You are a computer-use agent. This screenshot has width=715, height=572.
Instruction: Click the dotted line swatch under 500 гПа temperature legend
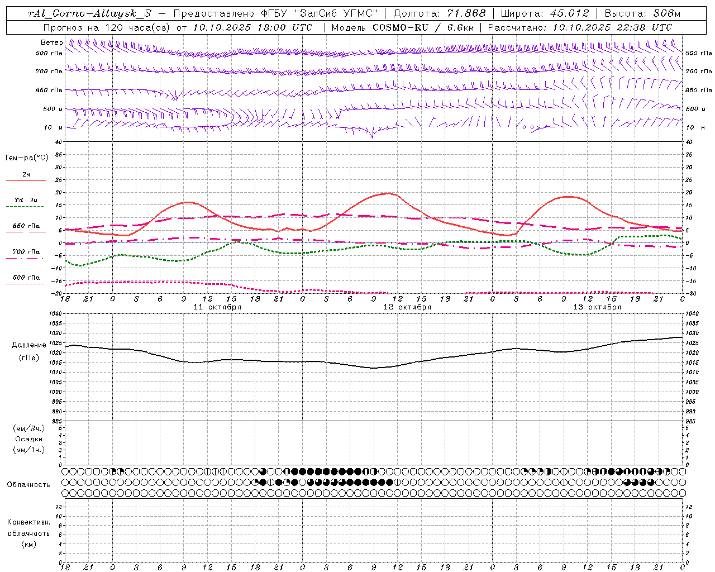pos(26,284)
